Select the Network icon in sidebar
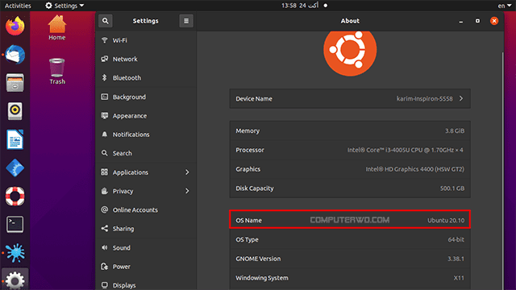The height and width of the screenshot is (290, 516). (x=105, y=59)
